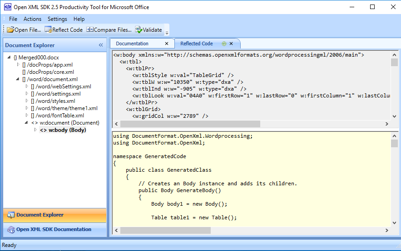Open the Help menu

click(79, 19)
